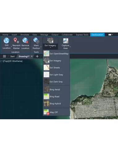Screen dimensions: 118x152
Task: Switch to the Annotate ribbon tab
Action: point(25,35)
